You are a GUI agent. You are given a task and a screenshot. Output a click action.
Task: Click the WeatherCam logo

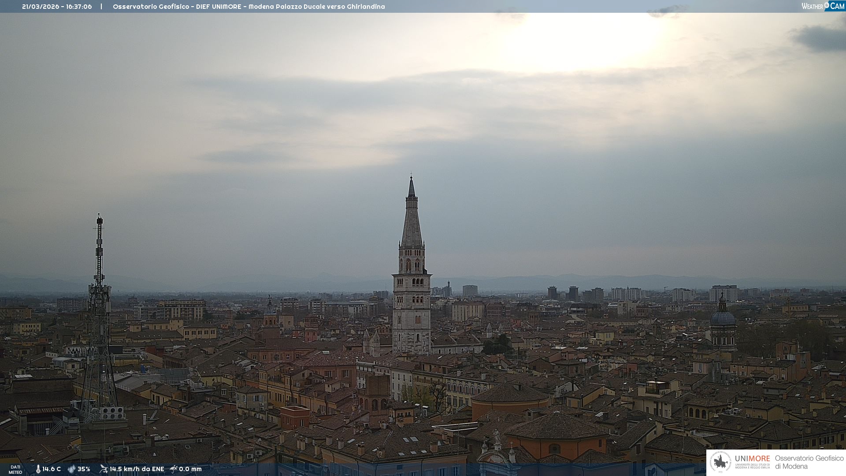point(823,6)
